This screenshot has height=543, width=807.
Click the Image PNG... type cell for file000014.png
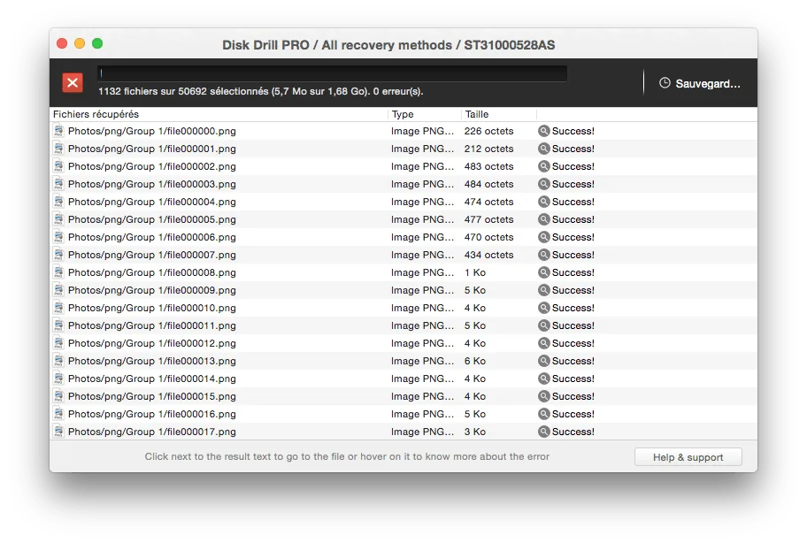tap(423, 379)
